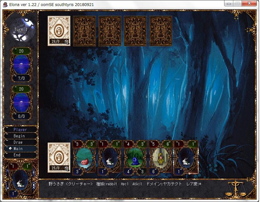260x202 pixels.
Task: Select the pink putit creature card in hand
Action: tap(84, 158)
